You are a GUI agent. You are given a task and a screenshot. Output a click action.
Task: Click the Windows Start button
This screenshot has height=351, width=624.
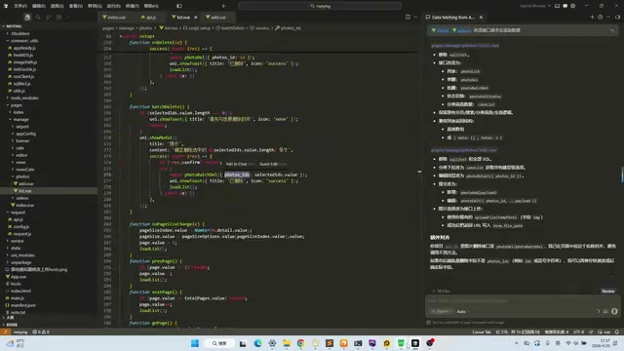point(195,343)
